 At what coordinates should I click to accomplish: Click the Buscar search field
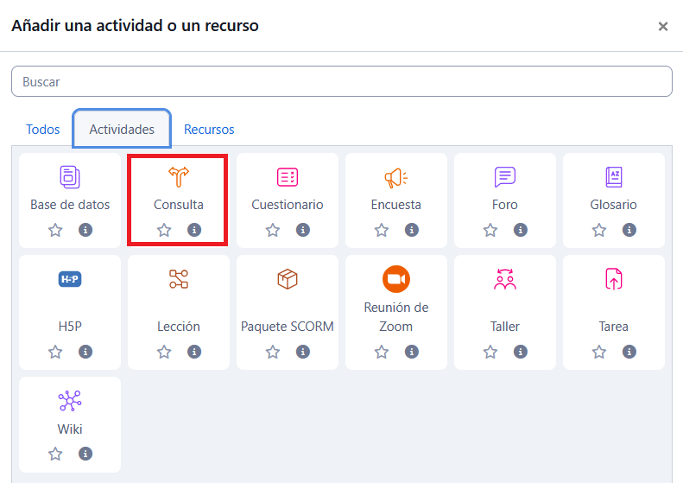[x=341, y=81]
